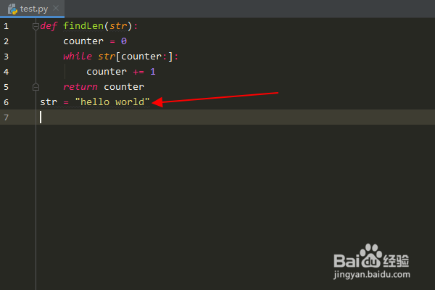The width and height of the screenshot is (435, 290).
Task: Click line number 3 in the gutter
Action: 6,57
